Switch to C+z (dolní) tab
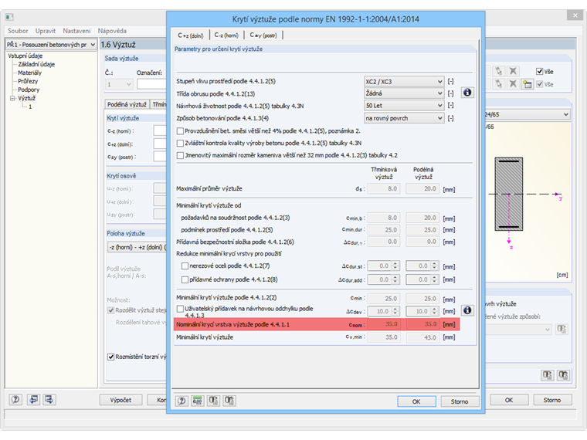The width and height of the screenshot is (587, 440). [x=190, y=36]
